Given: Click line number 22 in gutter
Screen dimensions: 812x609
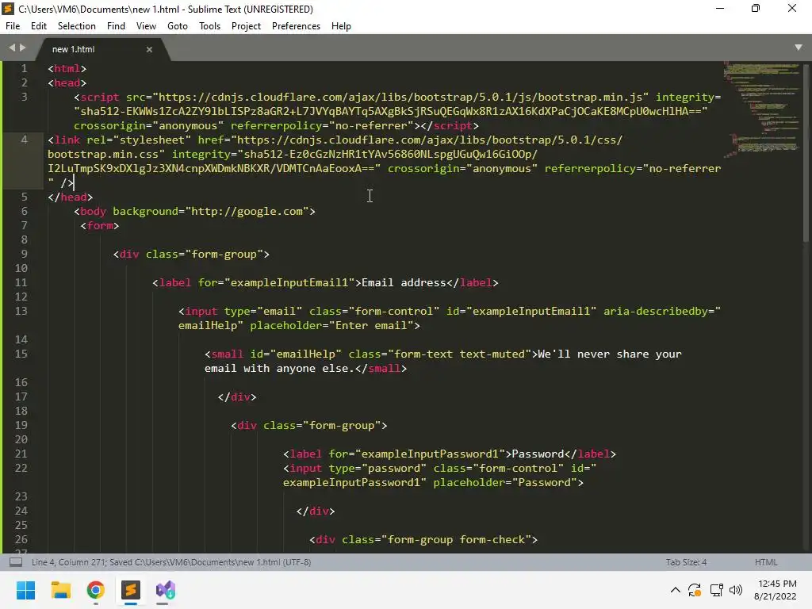Looking at the screenshot, I should pos(21,468).
